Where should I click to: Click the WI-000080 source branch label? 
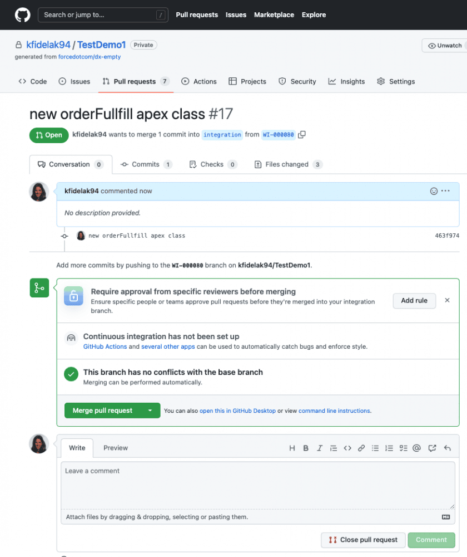click(279, 135)
